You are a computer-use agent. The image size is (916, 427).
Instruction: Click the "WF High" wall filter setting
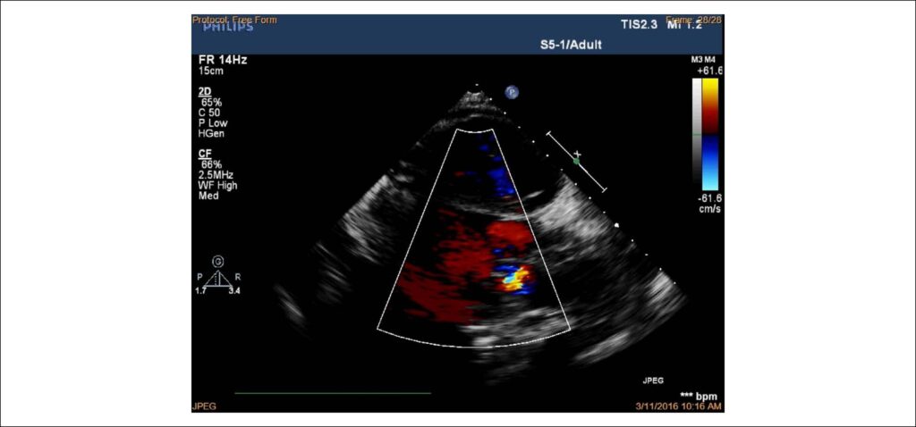tap(218, 186)
